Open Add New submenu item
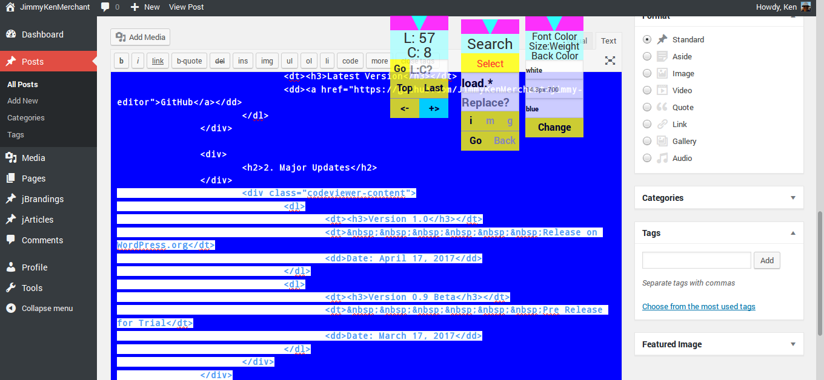Viewport: 824px width, 380px height. tap(22, 101)
